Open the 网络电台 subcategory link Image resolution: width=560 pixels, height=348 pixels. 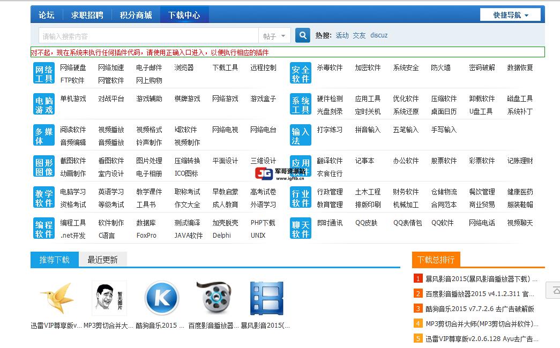click(263, 130)
